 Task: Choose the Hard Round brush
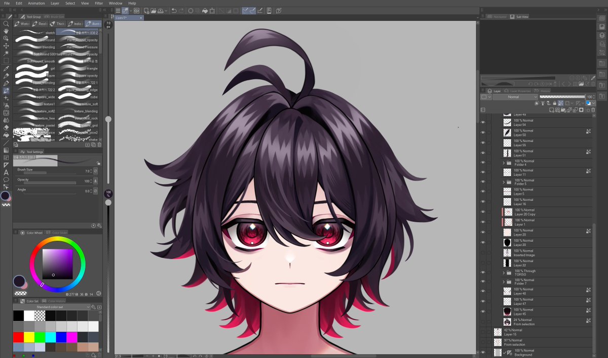(x=35, y=40)
